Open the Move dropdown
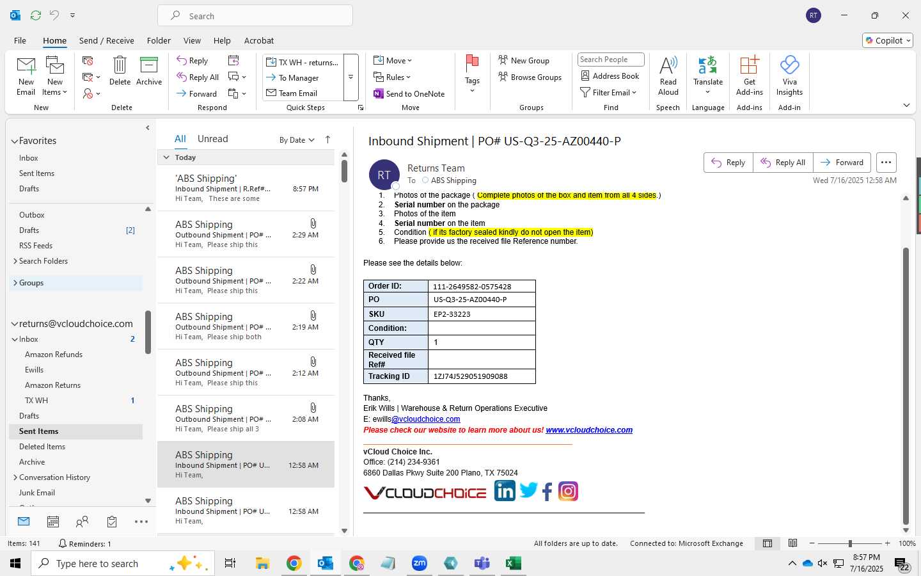This screenshot has height=576, width=921. click(393, 60)
